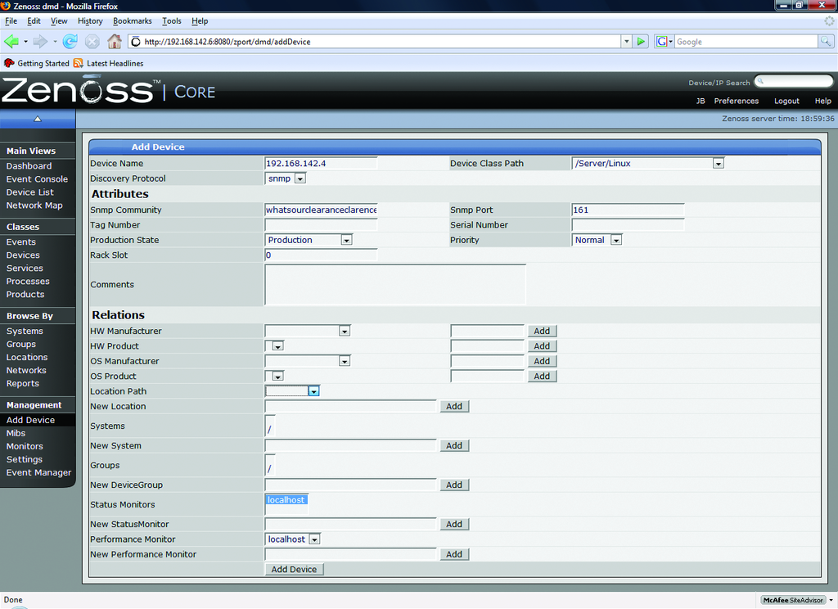This screenshot has width=838, height=609.
Task: Expand the Performance Monitor localhost dropdown
Action: [314, 539]
